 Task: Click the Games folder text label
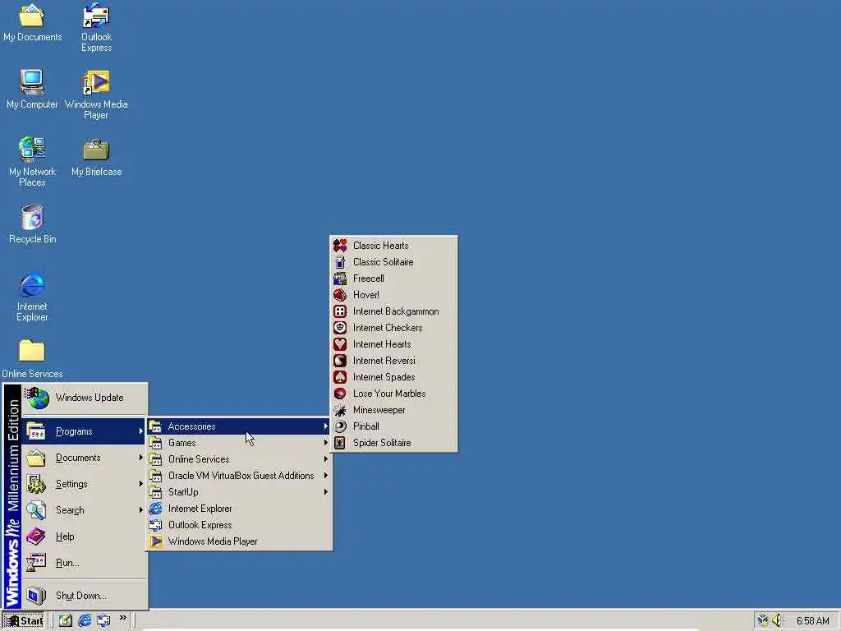(182, 443)
